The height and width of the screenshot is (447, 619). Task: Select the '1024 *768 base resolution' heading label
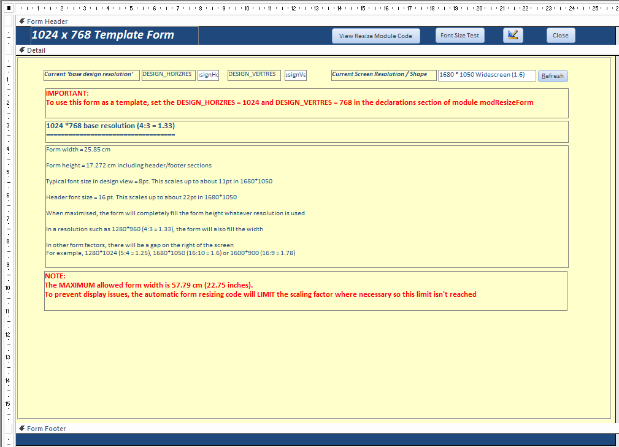coord(307,132)
